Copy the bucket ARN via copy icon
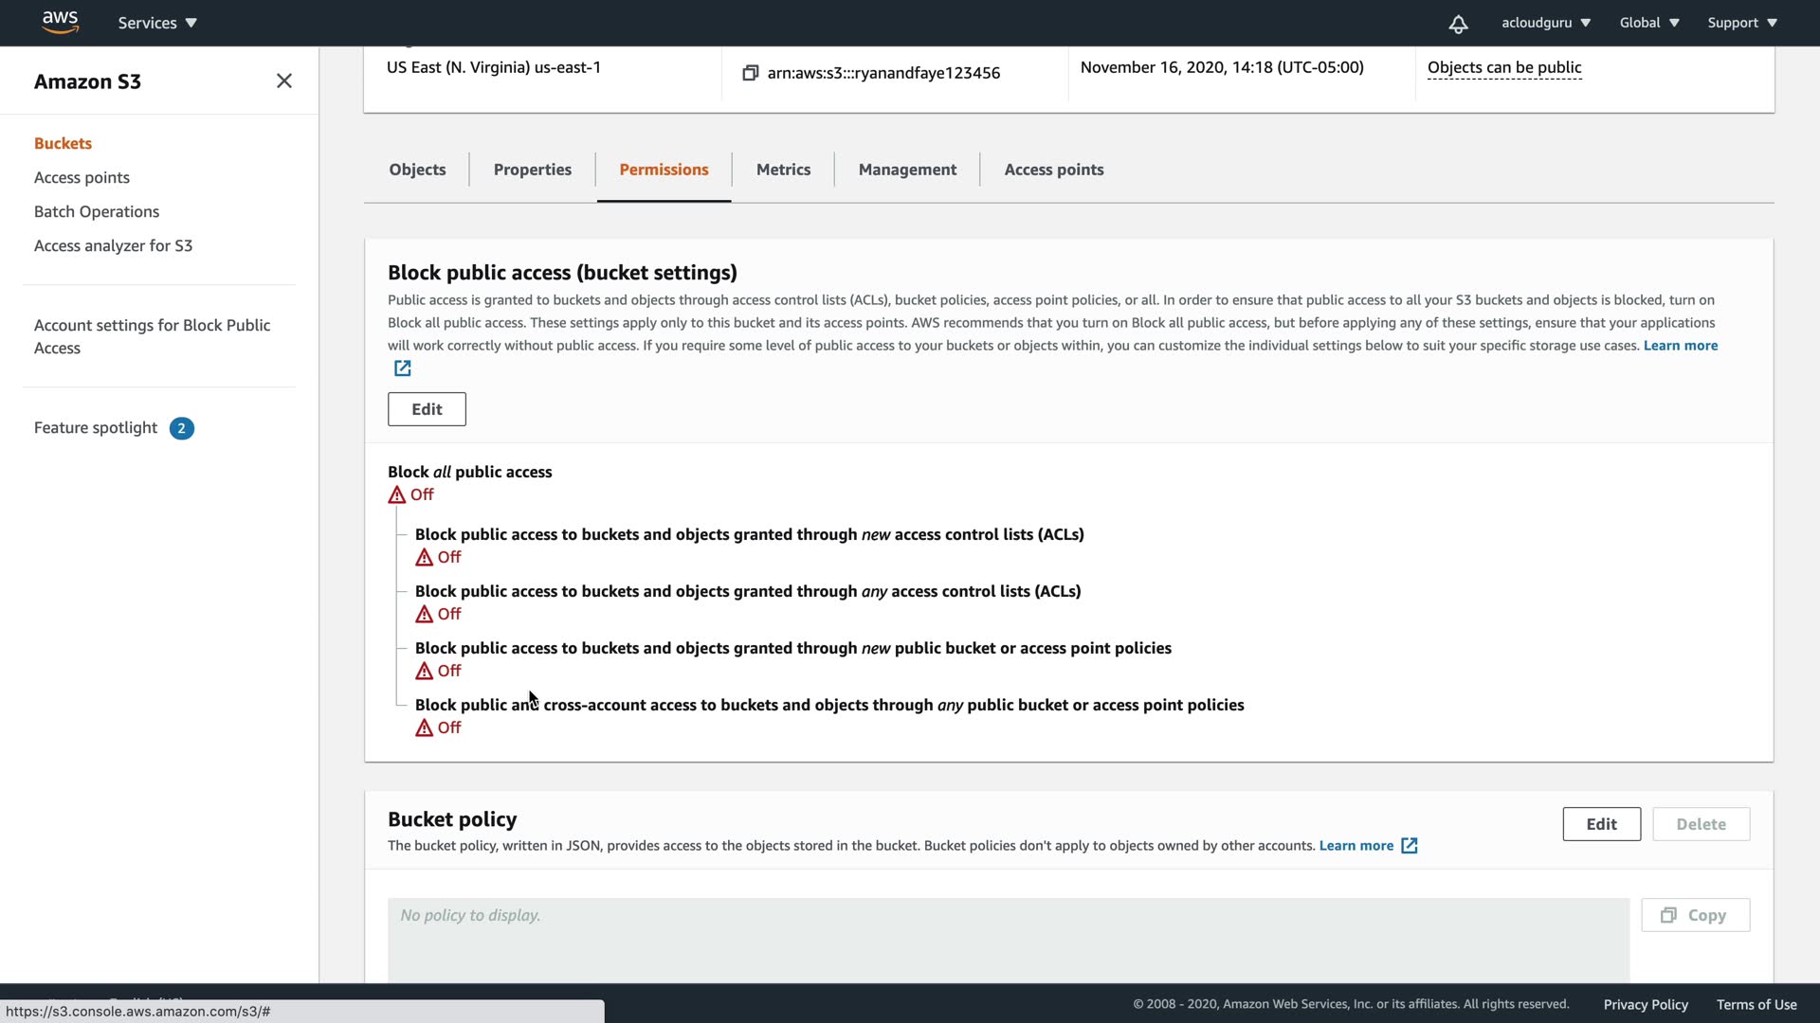1820x1023 pixels. (x=750, y=73)
